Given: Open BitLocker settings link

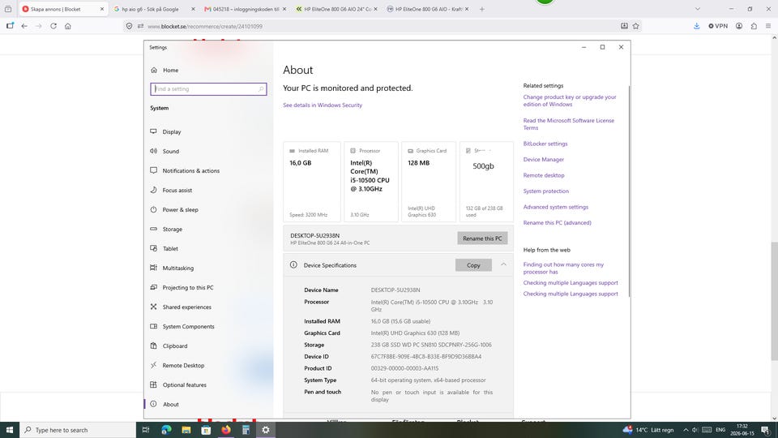Looking at the screenshot, I should pyautogui.click(x=545, y=144).
